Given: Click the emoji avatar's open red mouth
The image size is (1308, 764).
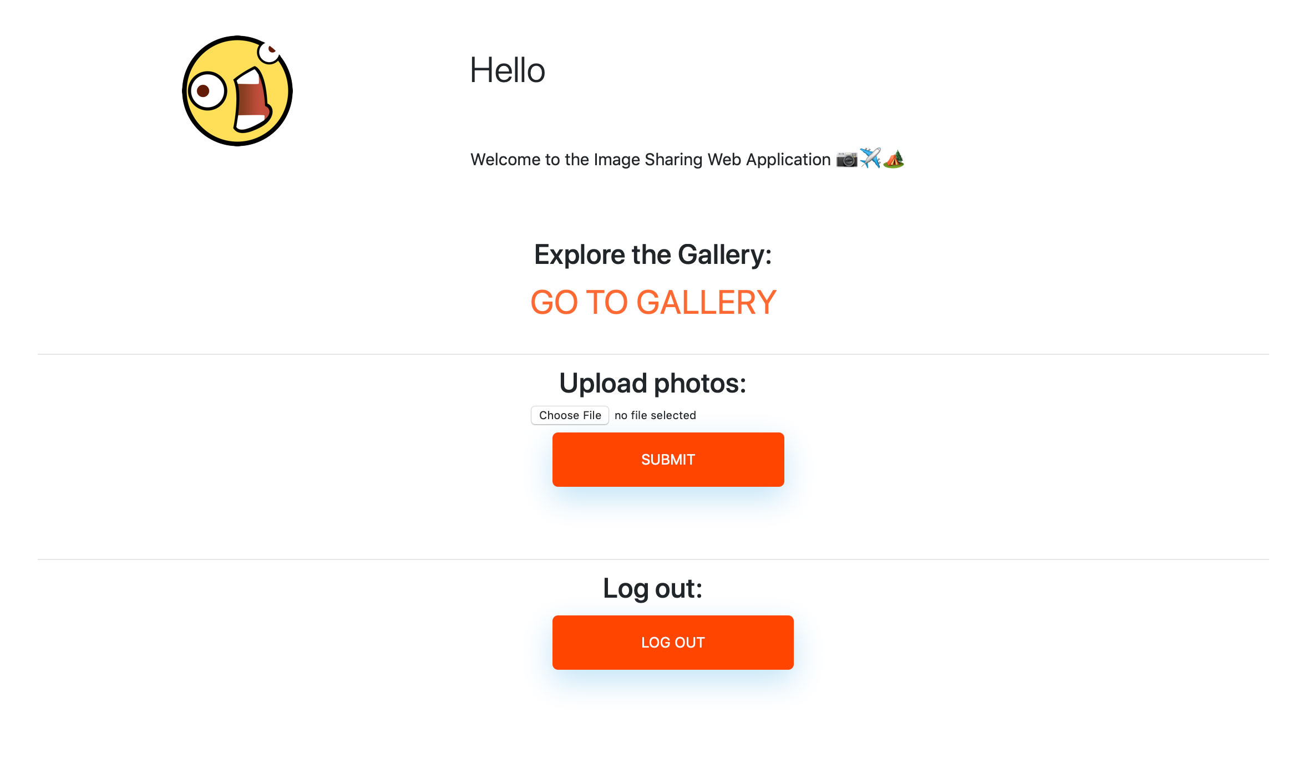Looking at the screenshot, I should [x=251, y=100].
